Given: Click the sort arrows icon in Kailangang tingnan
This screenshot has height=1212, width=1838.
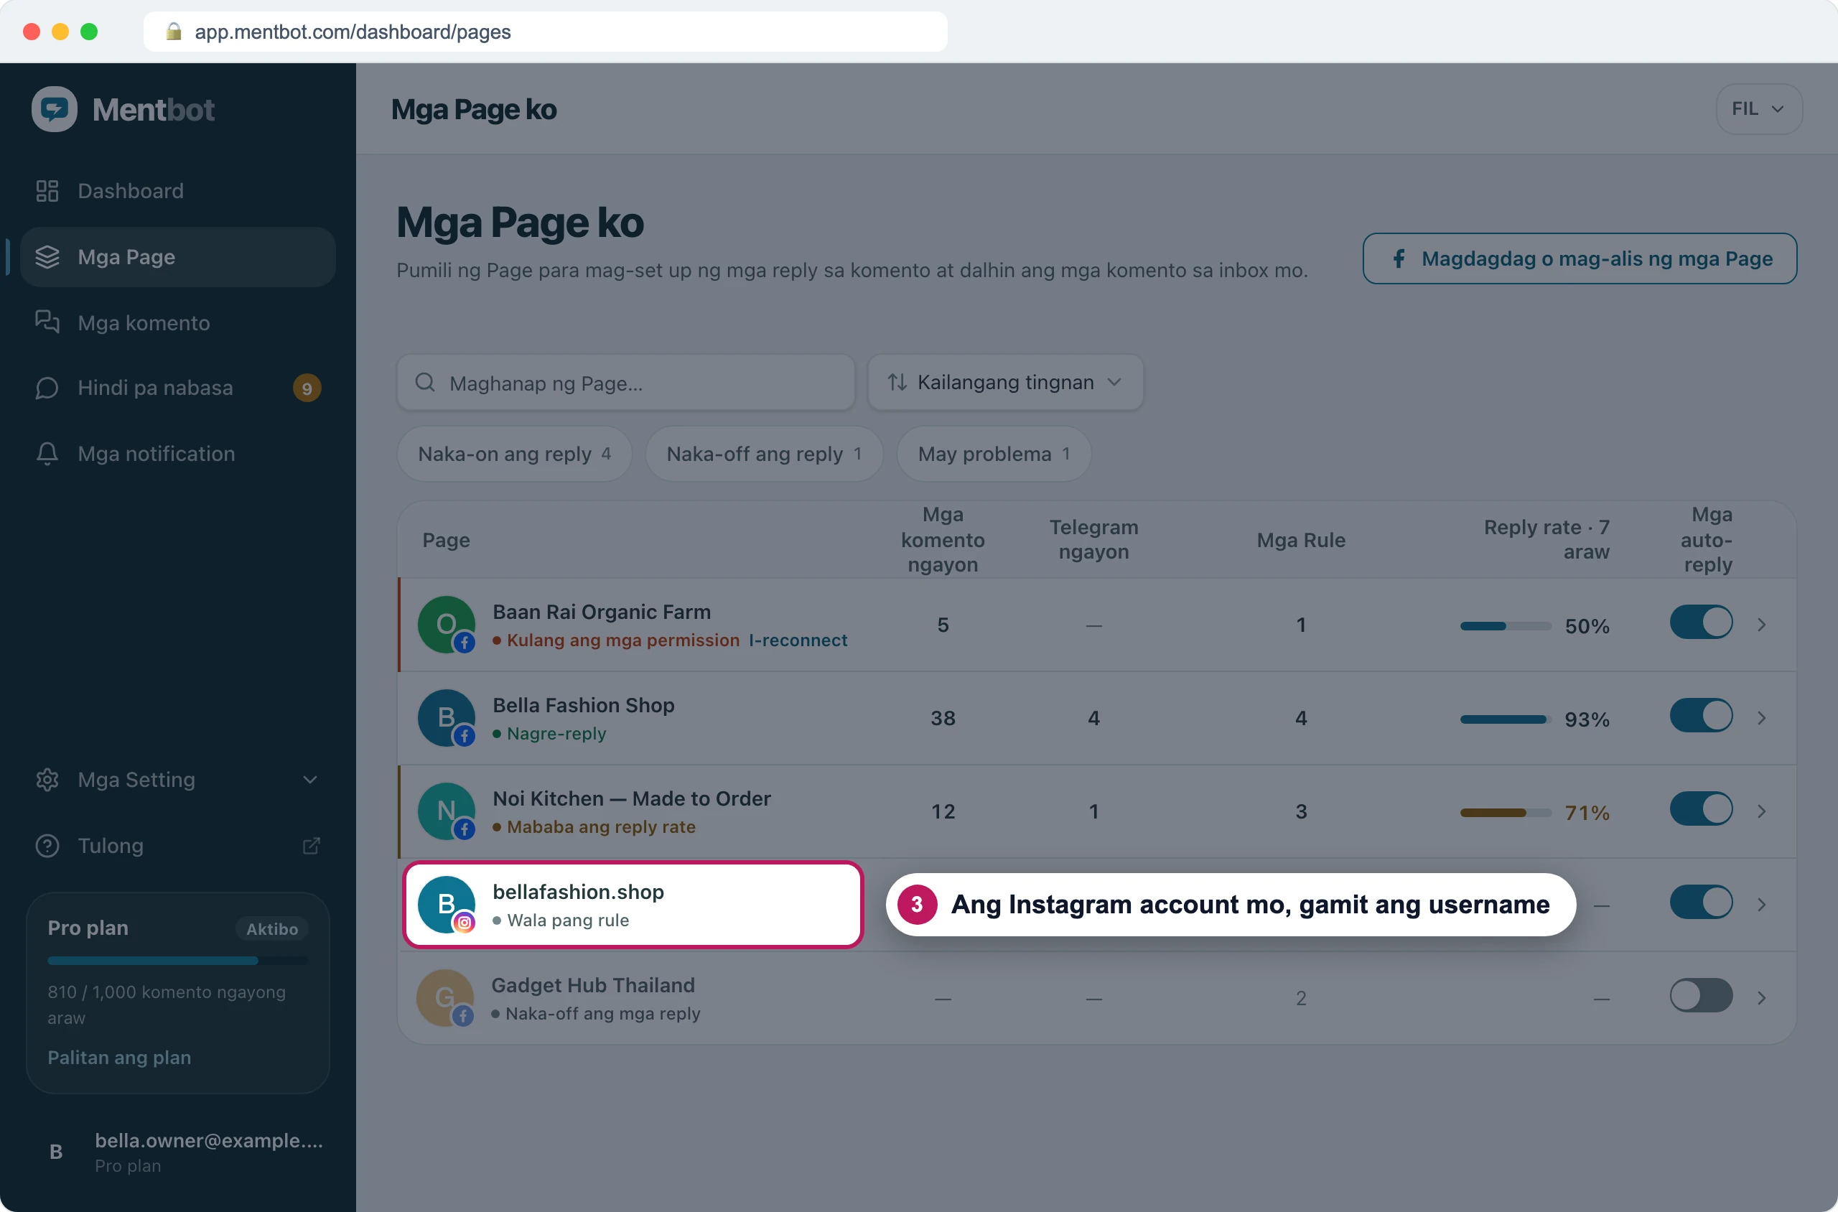Looking at the screenshot, I should (x=897, y=383).
